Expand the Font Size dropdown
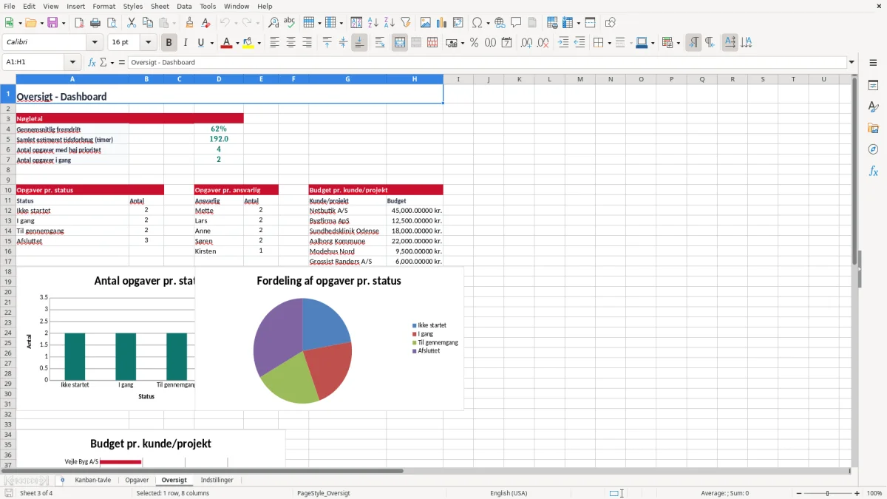The width and height of the screenshot is (887, 499). [x=149, y=43]
